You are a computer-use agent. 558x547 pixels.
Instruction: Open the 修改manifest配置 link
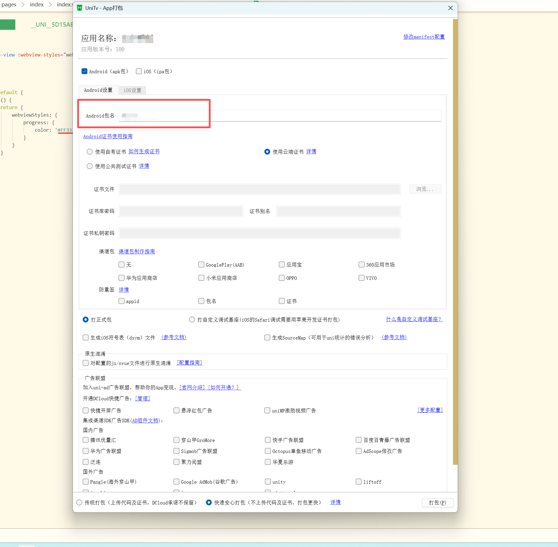[x=424, y=37]
